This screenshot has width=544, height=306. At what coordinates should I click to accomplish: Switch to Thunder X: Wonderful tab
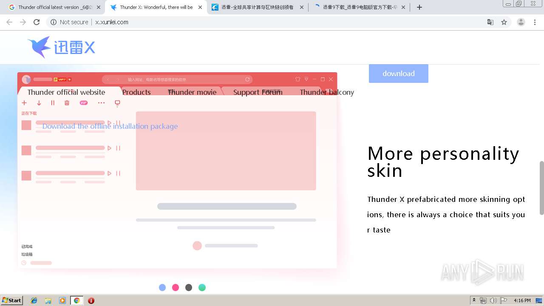[155, 7]
